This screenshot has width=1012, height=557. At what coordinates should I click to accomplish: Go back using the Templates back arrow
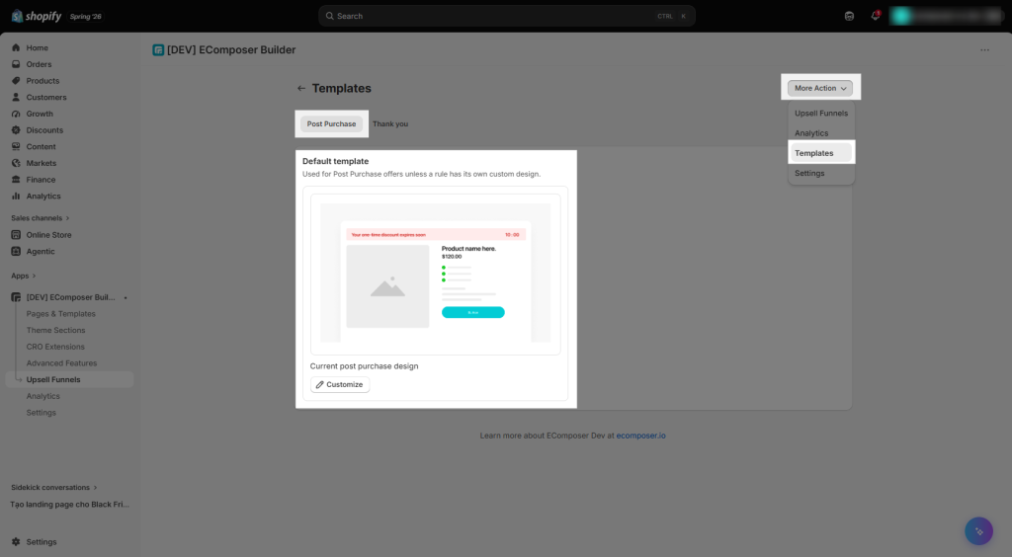301,88
